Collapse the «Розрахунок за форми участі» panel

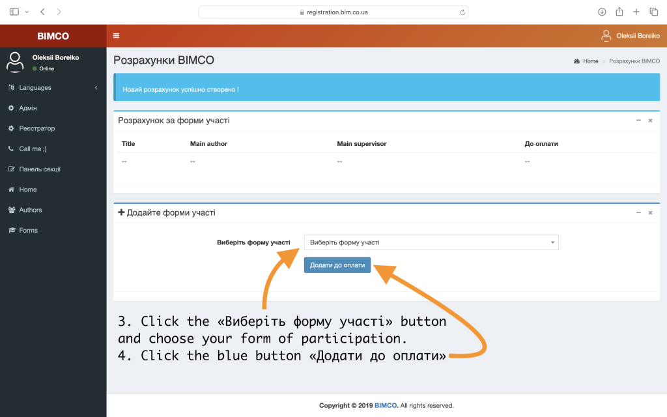coord(638,121)
